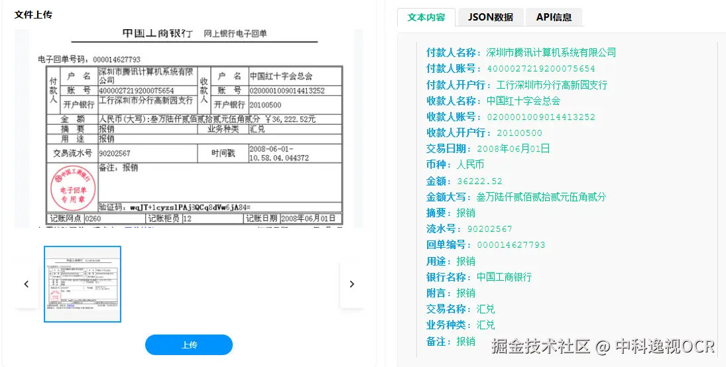
Task: Select the 业务种类 row value 汇兑 in results
Action: [486, 325]
